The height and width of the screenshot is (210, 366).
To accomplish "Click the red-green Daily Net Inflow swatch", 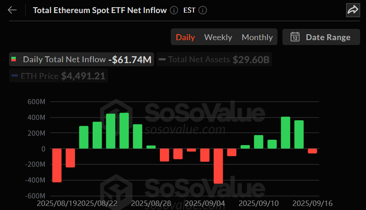I will point(14,59).
